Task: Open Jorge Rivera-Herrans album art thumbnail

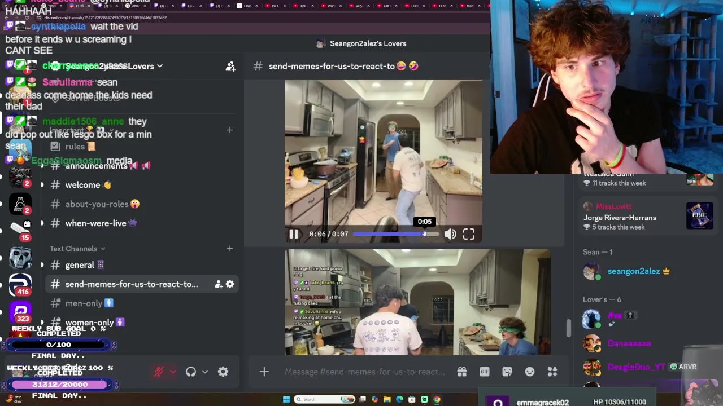Action: (700, 216)
